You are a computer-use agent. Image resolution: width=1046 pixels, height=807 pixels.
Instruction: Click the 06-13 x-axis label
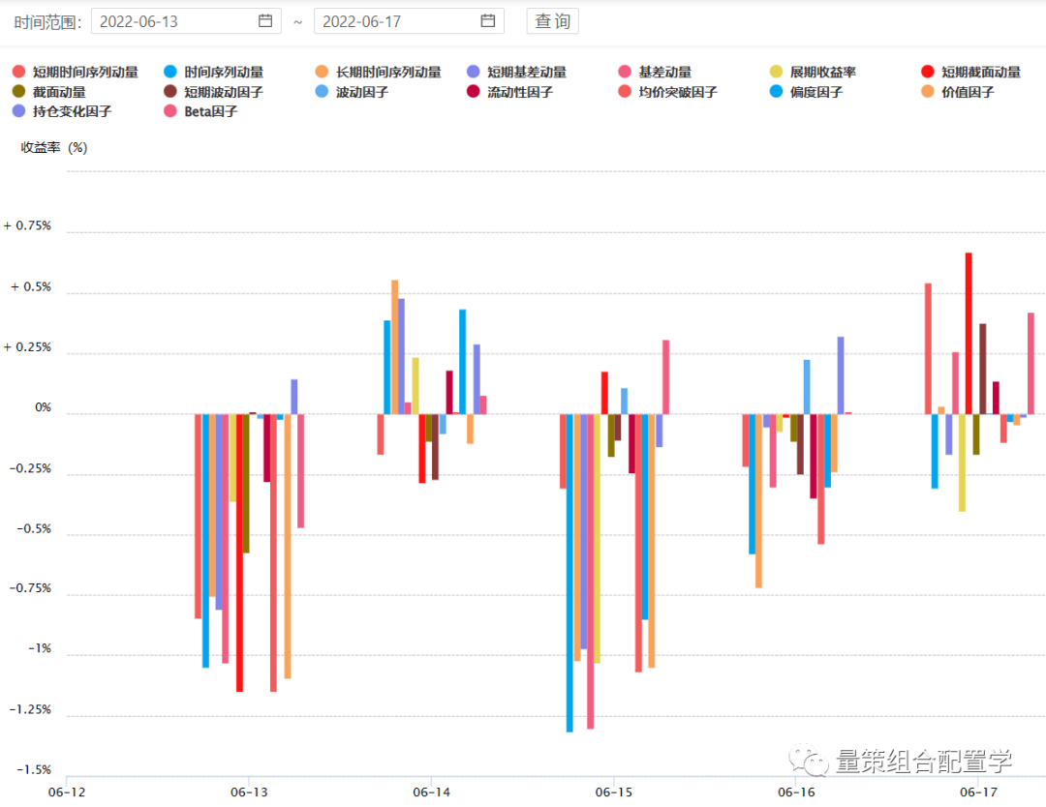click(249, 792)
